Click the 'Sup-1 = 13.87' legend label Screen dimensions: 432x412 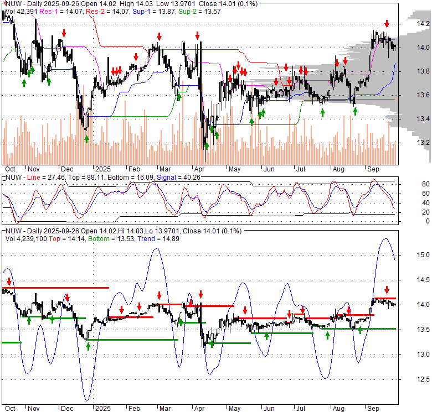(x=154, y=12)
